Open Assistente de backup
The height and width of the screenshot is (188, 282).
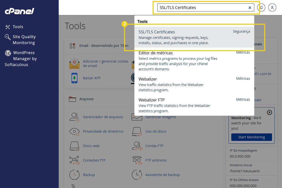click(163, 175)
